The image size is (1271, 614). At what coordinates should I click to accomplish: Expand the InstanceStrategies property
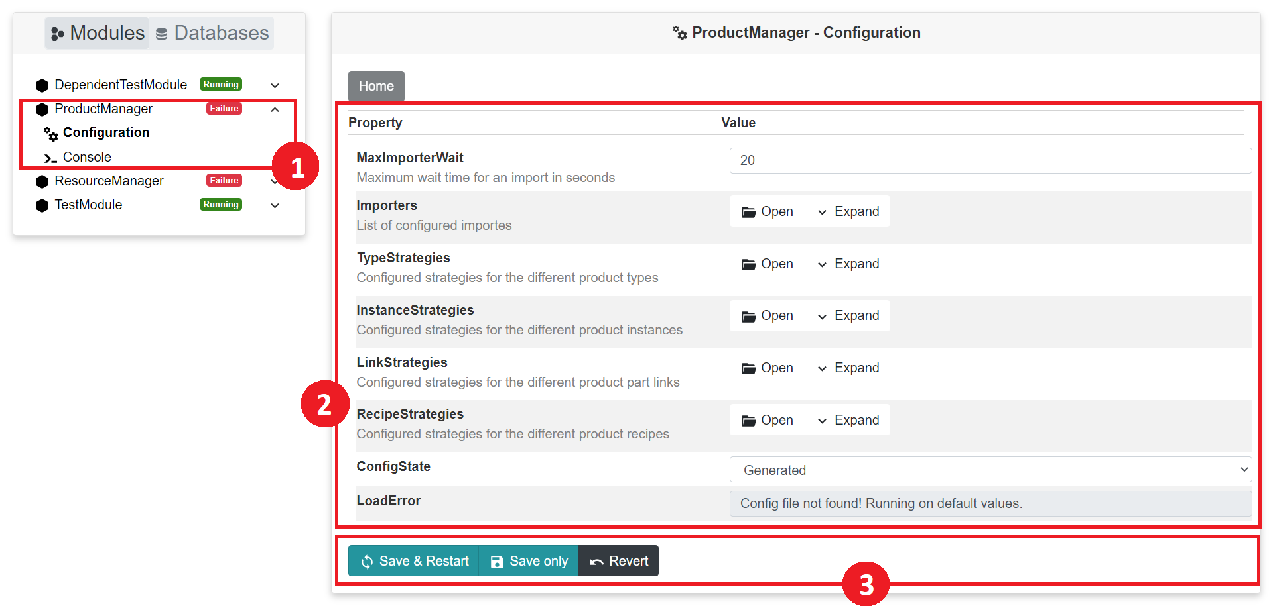point(848,315)
